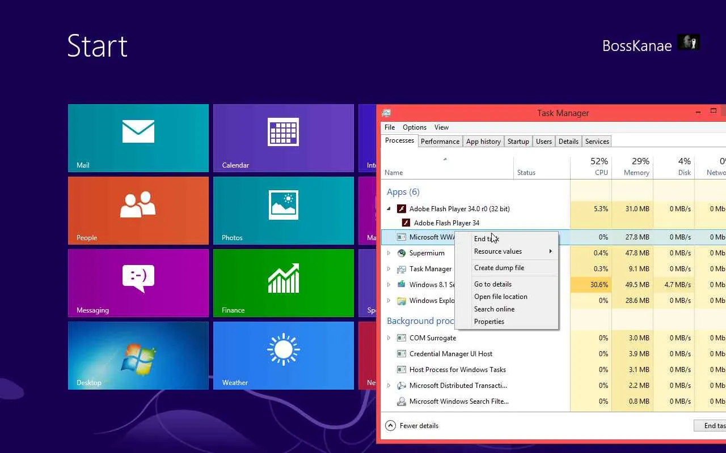
Task: Click the Task Manager process row icon
Action: click(402, 269)
